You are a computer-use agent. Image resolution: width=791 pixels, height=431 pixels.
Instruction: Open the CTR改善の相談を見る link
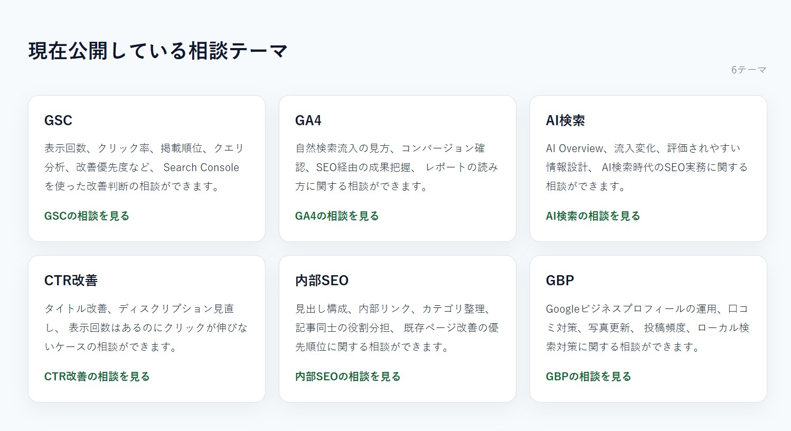[97, 377]
